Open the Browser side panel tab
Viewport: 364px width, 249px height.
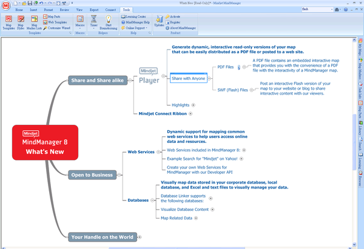tap(360, 179)
